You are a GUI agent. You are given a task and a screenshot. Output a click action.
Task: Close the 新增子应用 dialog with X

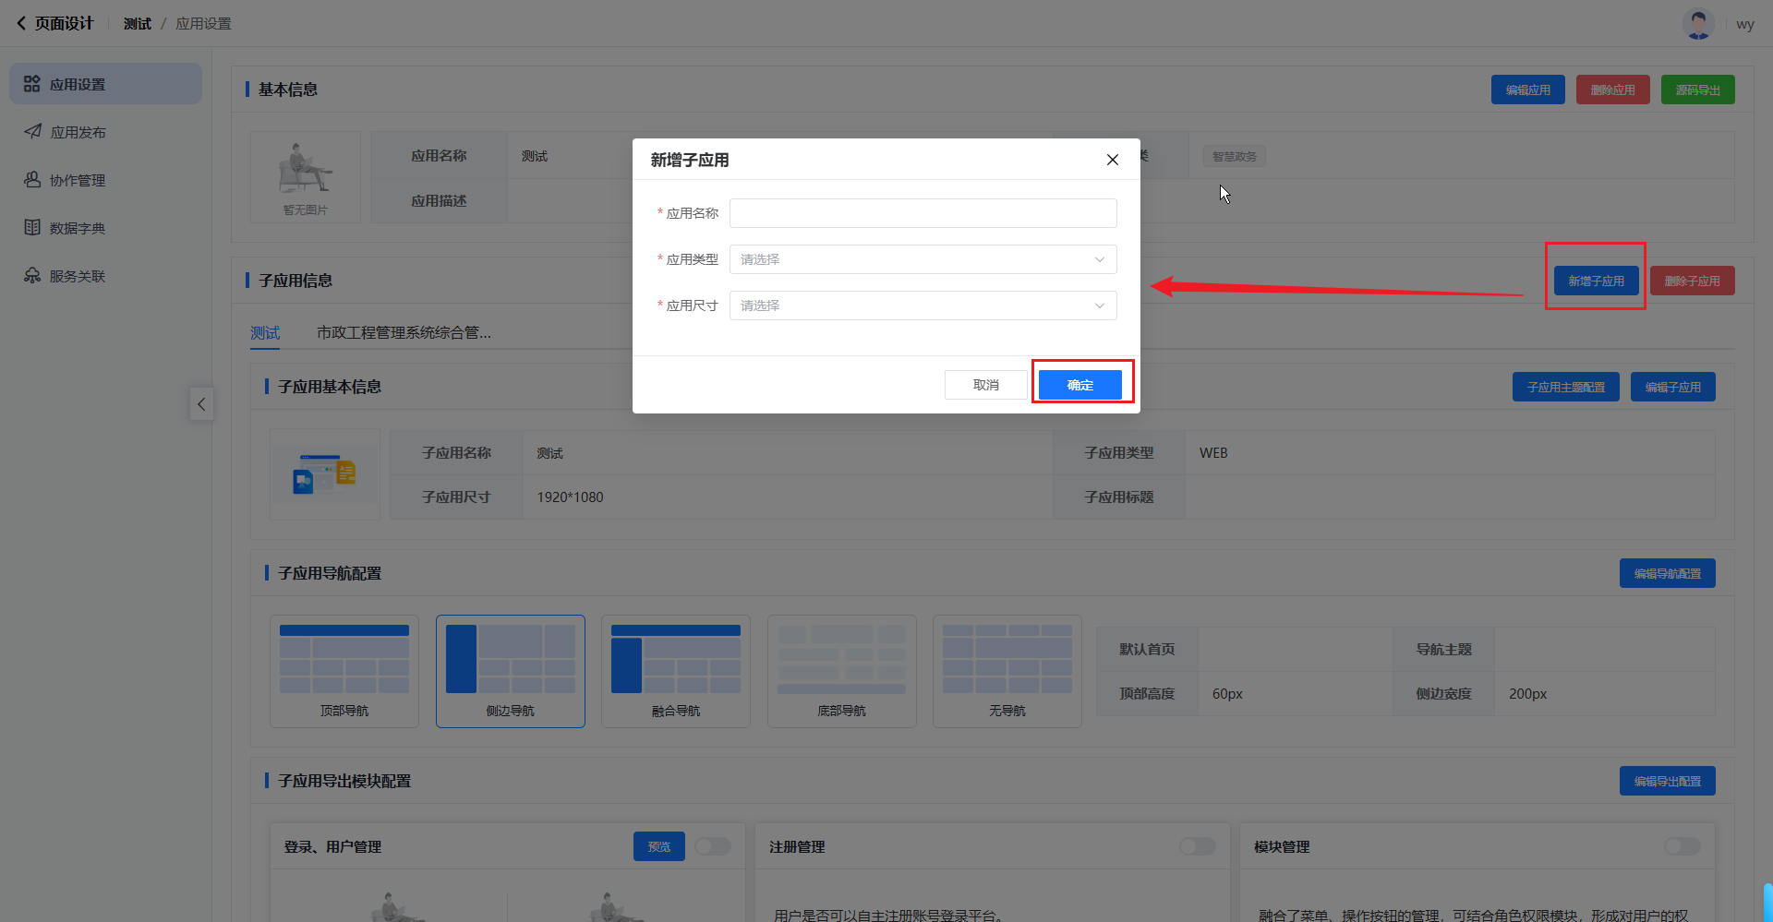pyautogui.click(x=1112, y=160)
